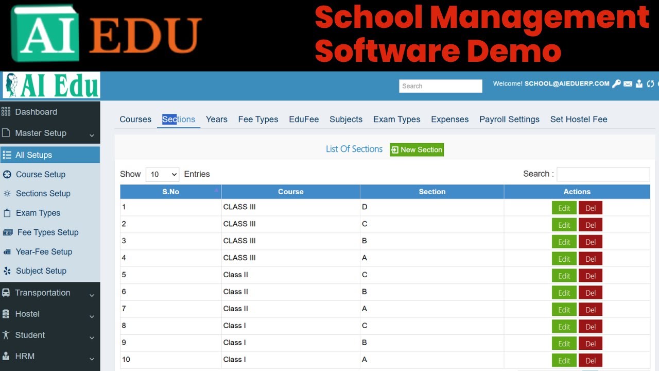
Task: Click the Master Setup page icon
Action: coord(6,133)
